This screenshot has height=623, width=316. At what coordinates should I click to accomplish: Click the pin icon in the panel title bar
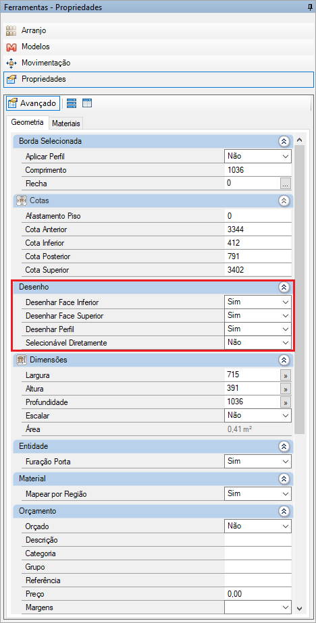pyautogui.click(x=310, y=7)
